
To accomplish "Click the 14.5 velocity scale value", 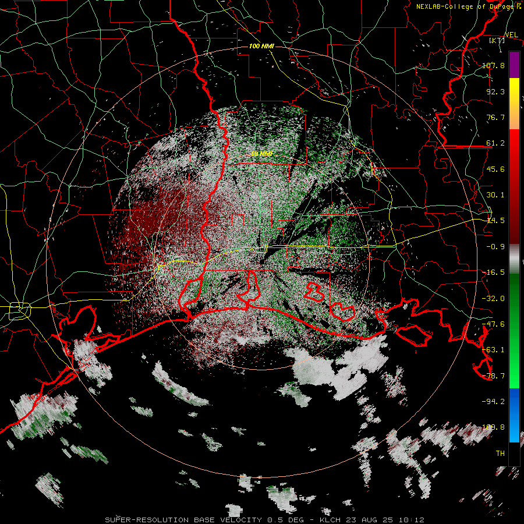I will click(x=495, y=221).
